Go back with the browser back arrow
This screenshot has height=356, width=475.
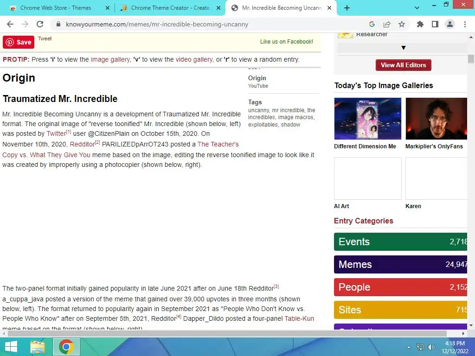[x=10, y=24]
